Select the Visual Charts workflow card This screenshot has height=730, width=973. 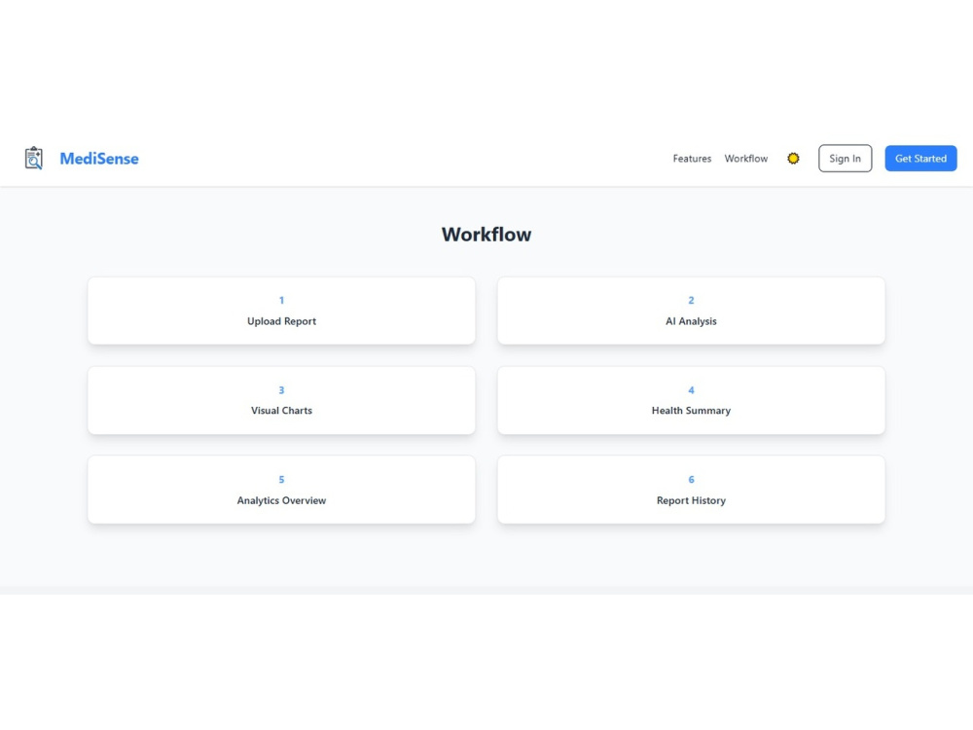(x=282, y=400)
